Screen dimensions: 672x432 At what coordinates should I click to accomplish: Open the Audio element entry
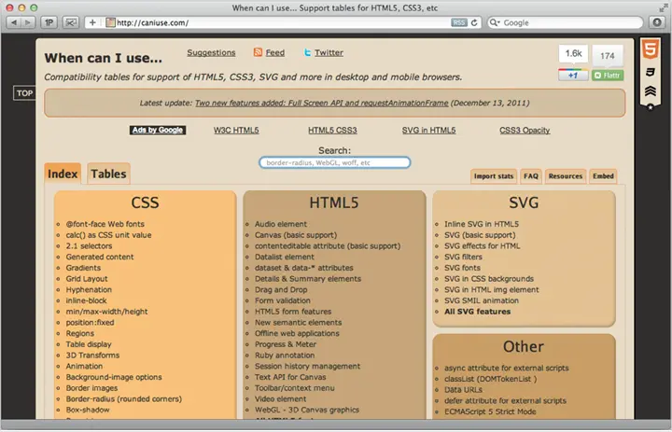(281, 224)
